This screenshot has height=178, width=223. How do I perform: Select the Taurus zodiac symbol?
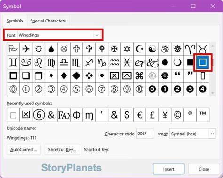(x=203, y=49)
